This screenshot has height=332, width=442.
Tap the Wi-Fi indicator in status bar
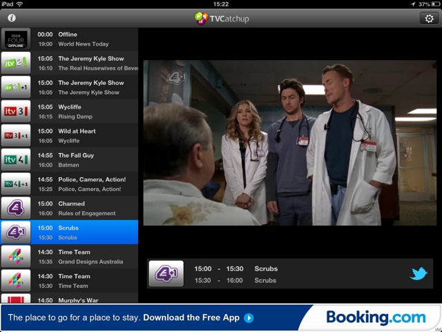(19, 4)
